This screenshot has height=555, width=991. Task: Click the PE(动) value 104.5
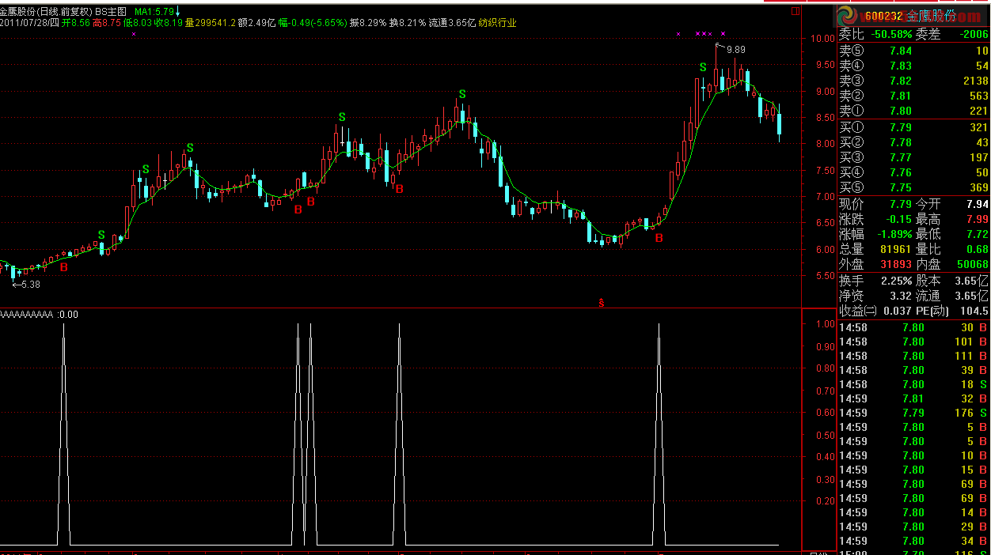(974, 311)
